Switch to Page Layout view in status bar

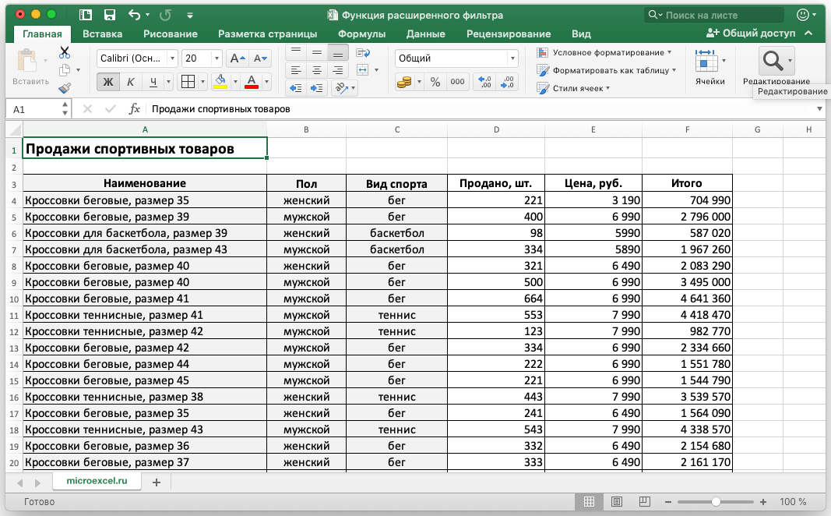pos(616,502)
